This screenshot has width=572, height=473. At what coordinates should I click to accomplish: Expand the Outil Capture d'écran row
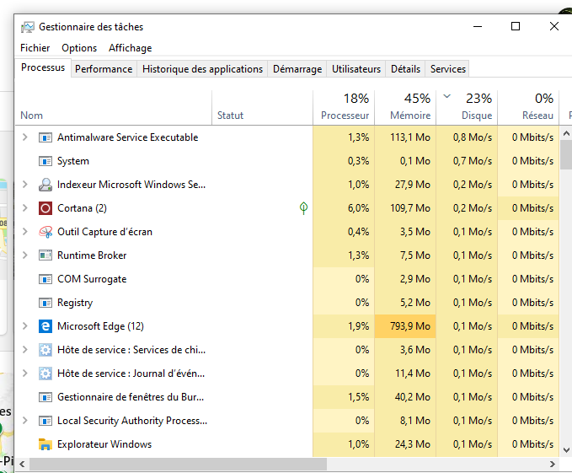click(x=24, y=232)
